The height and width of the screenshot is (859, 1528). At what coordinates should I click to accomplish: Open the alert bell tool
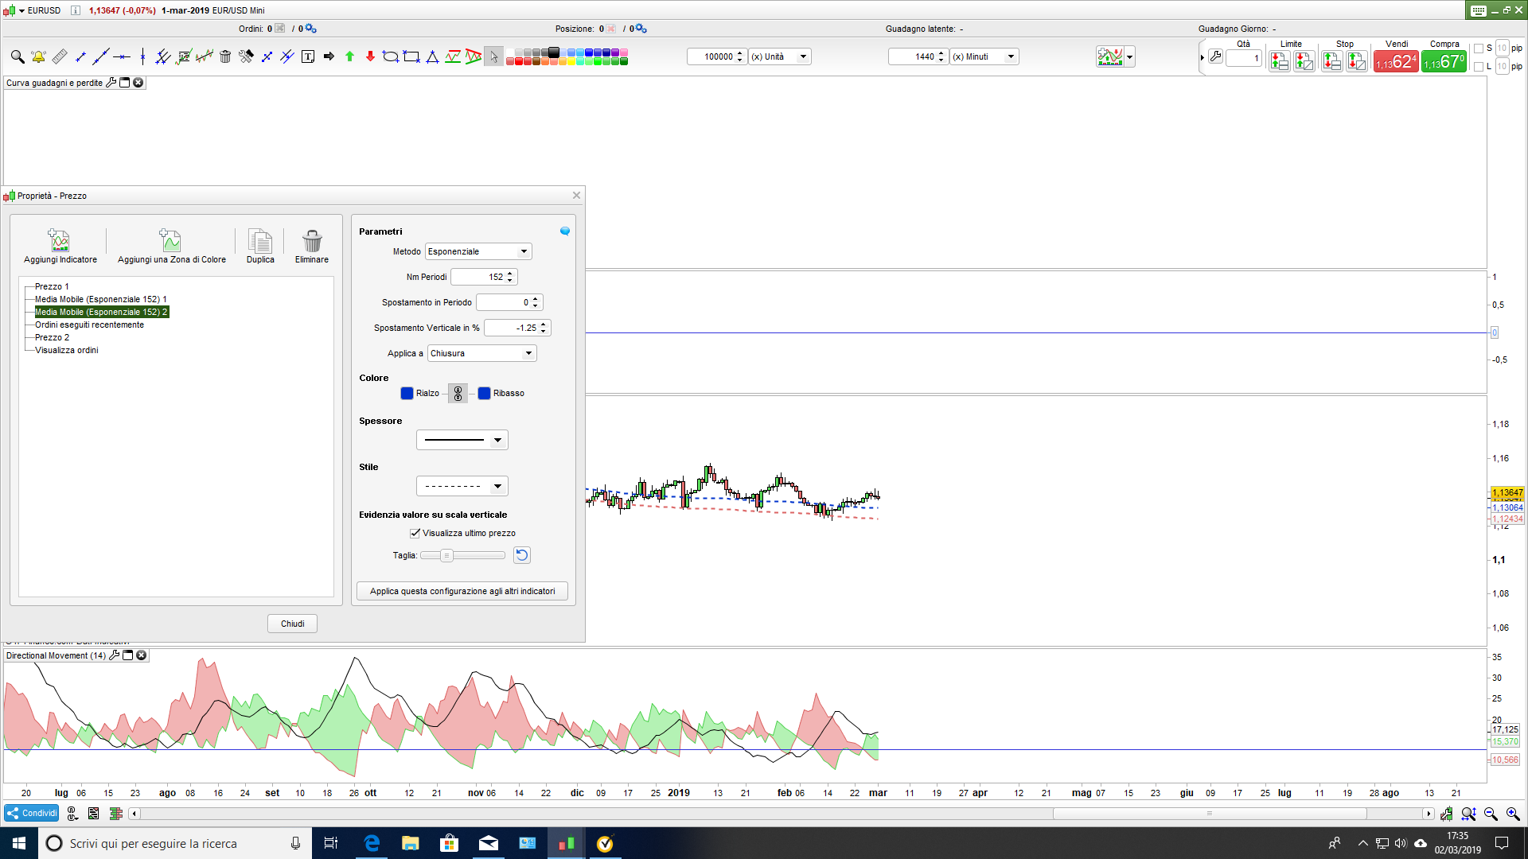(x=38, y=56)
